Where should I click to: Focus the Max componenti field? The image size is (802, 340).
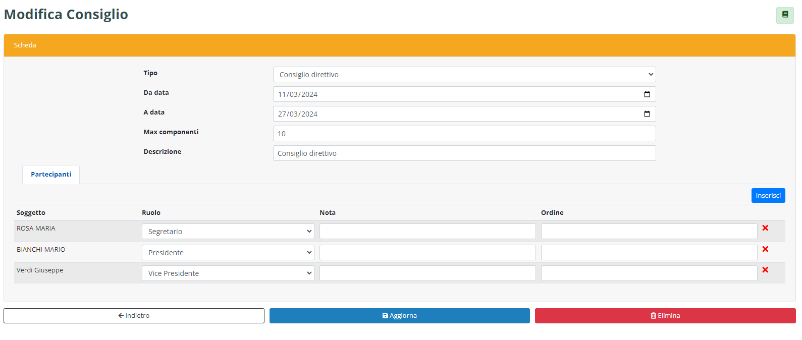coord(464,134)
